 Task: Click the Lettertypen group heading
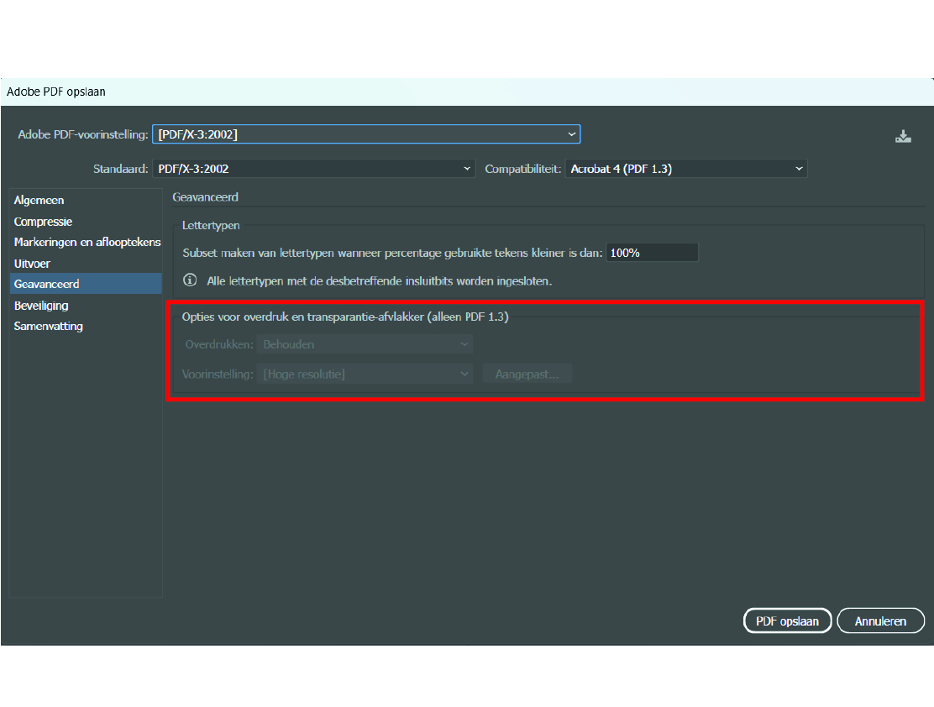tap(211, 226)
